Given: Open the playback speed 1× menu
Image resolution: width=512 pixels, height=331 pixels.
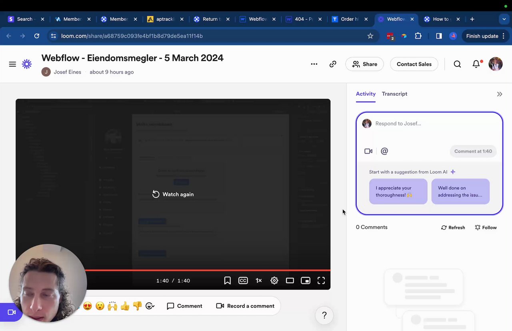Looking at the screenshot, I should (259, 281).
